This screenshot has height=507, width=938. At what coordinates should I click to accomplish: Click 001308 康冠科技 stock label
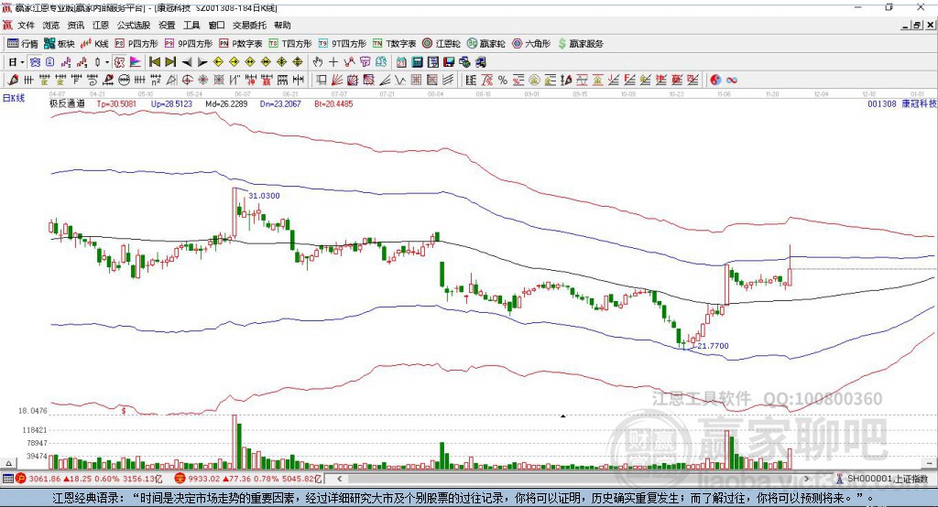point(901,103)
